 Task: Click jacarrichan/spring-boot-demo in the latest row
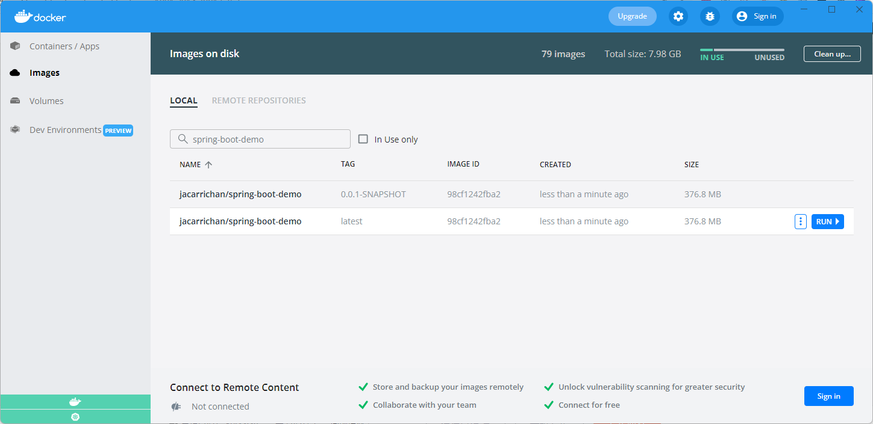[x=240, y=221]
